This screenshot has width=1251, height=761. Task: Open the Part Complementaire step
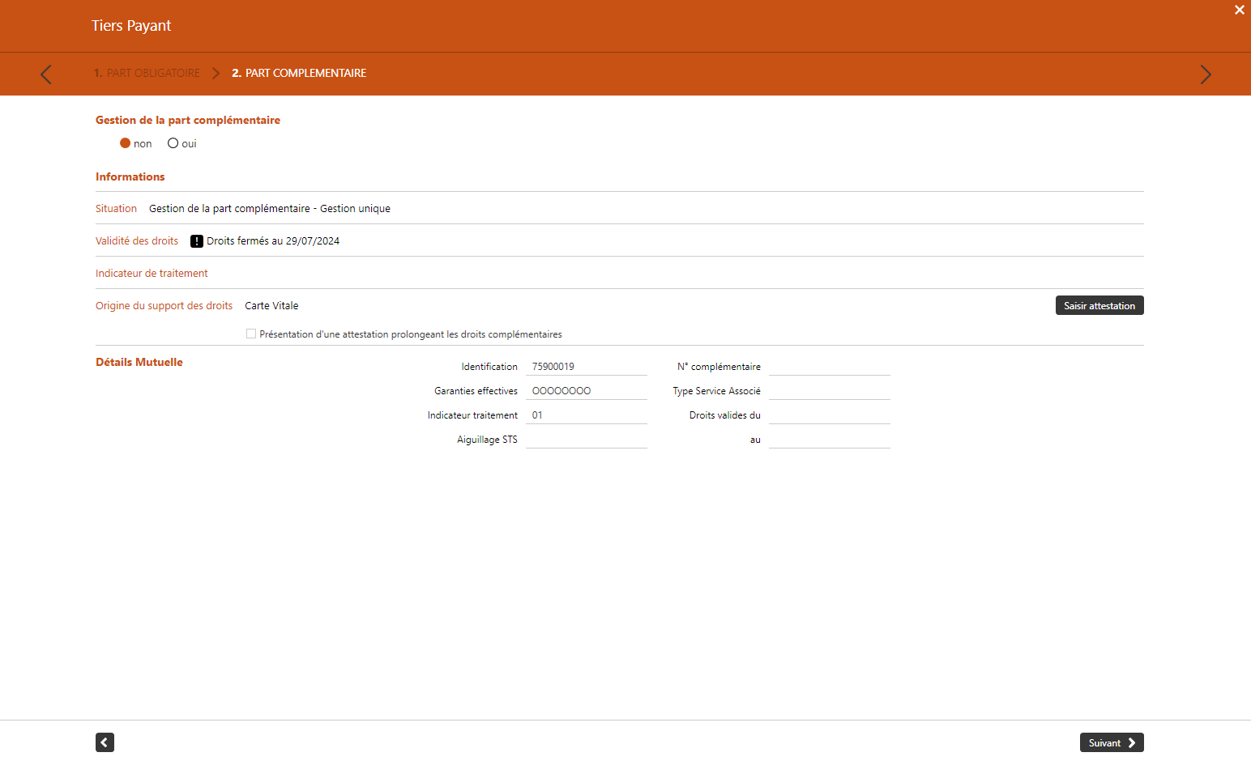pos(299,74)
